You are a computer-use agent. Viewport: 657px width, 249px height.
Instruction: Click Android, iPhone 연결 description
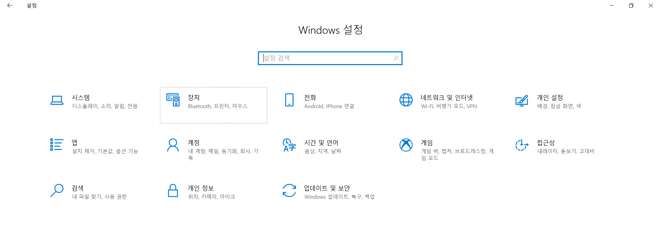[329, 106]
